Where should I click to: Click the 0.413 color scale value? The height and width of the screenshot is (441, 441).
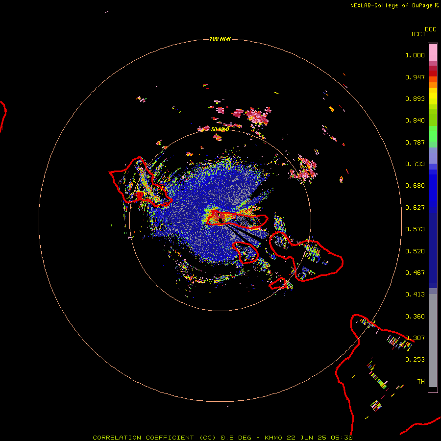click(x=415, y=294)
